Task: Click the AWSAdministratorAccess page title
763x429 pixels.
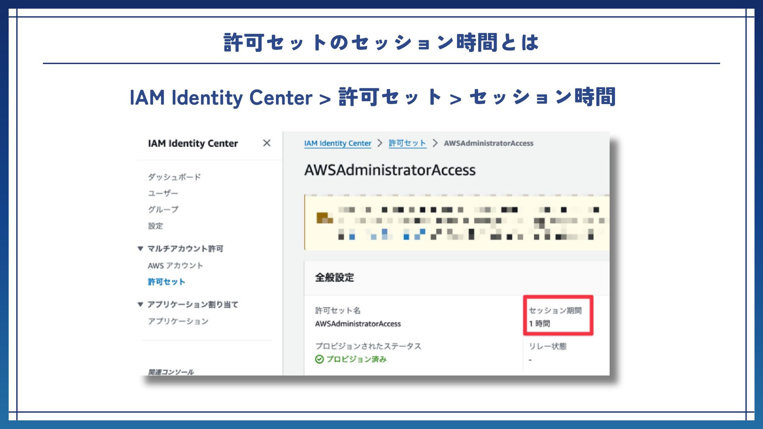Action: tap(389, 170)
